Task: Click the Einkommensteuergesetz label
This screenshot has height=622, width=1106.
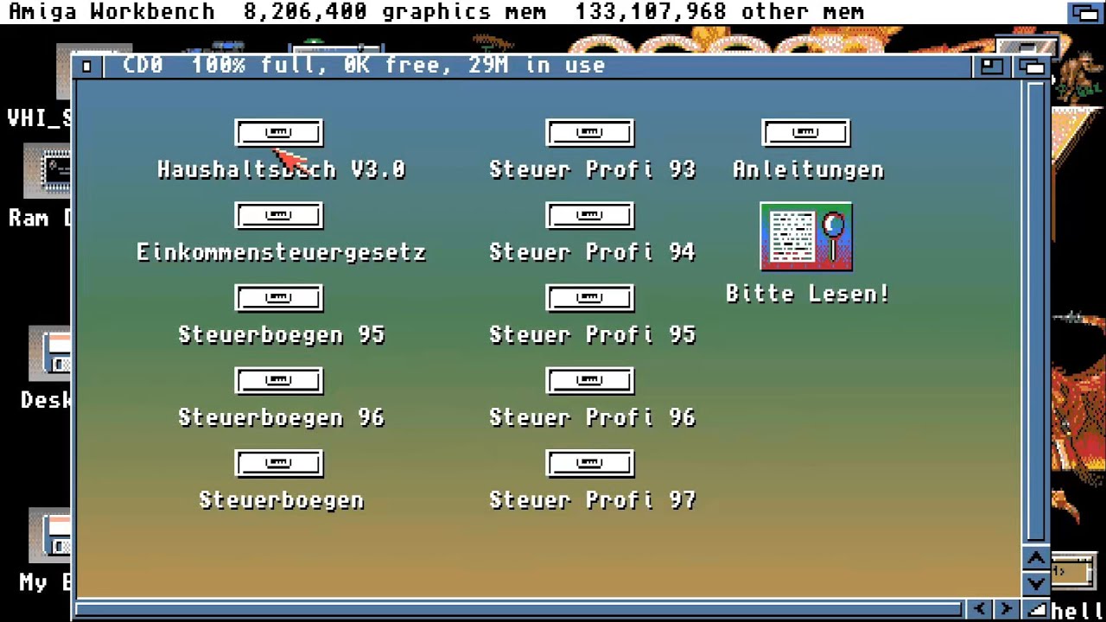Action: pos(282,252)
